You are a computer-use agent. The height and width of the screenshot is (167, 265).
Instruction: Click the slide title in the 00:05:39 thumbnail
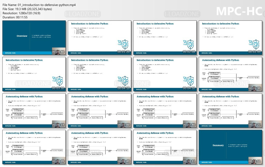pos(221,60)
